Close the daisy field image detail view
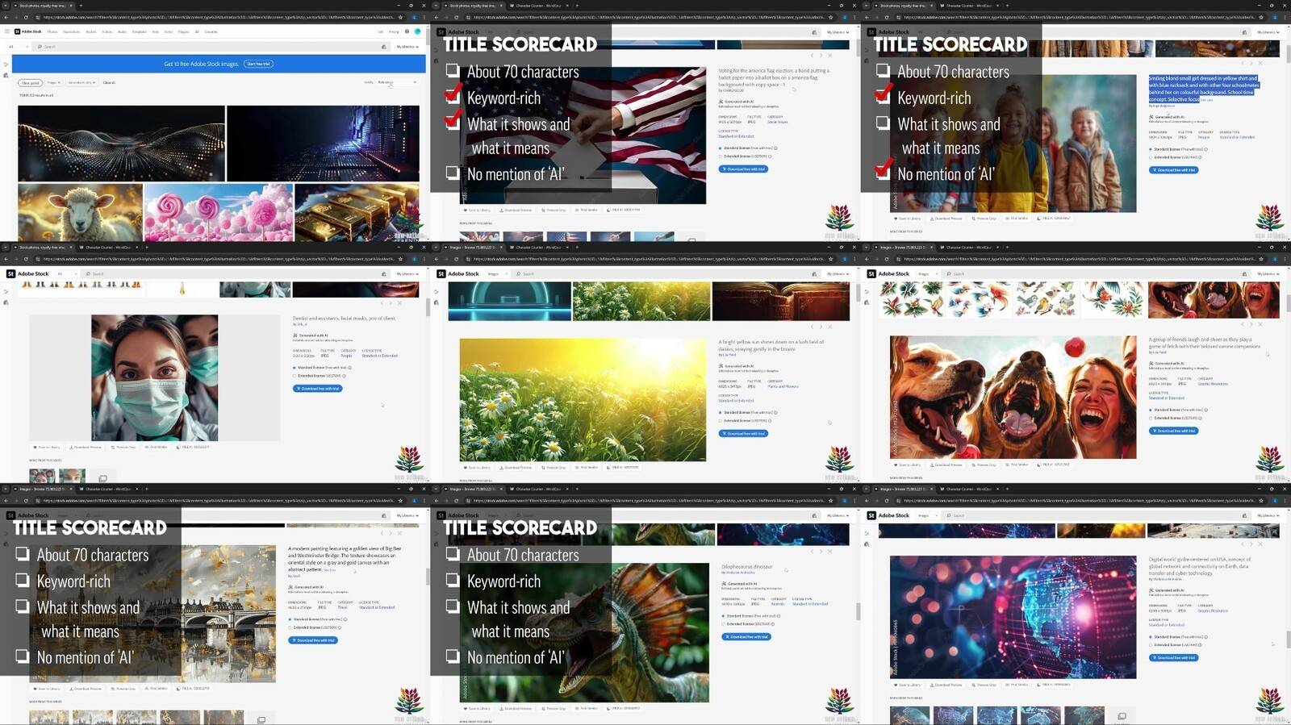The height and width of the screenshot is (725, 1291). (x=830, y=327)
